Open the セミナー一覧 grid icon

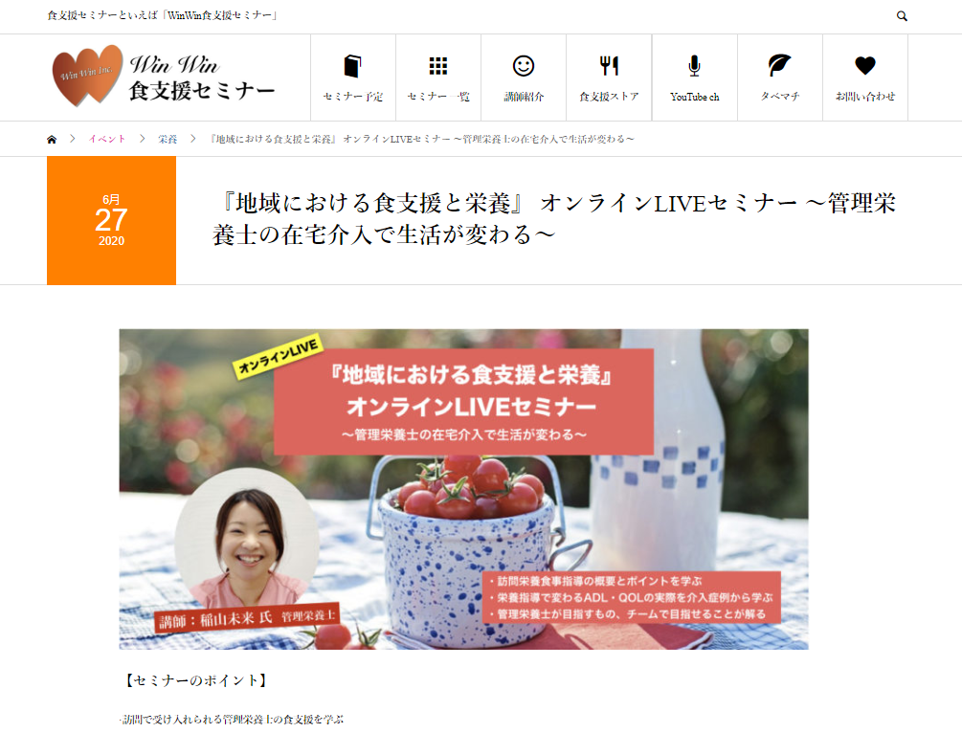(x=438, y=66)
